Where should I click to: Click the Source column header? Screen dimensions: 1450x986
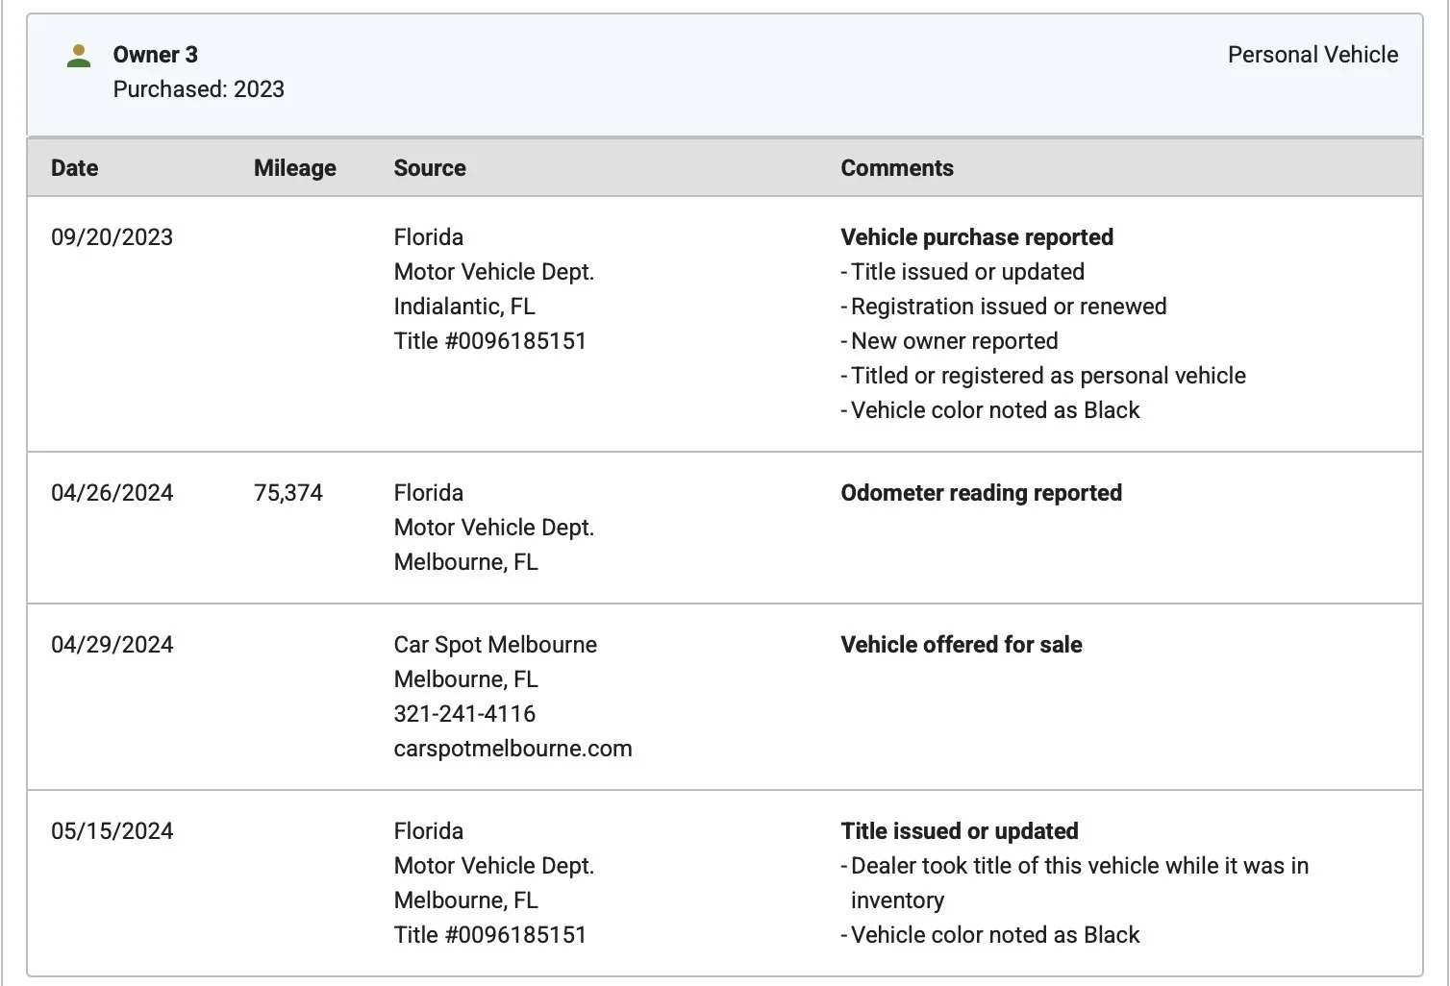pyautogui.click(x=429, y=168)
